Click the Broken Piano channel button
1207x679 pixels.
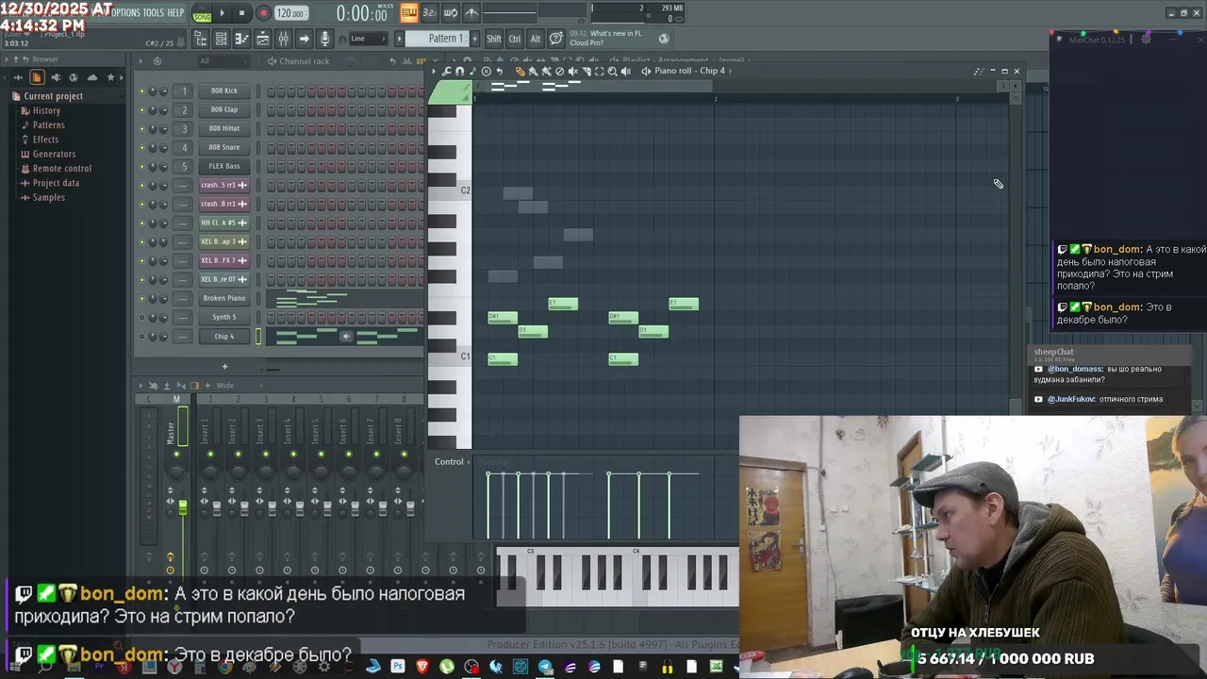point(224,298)
